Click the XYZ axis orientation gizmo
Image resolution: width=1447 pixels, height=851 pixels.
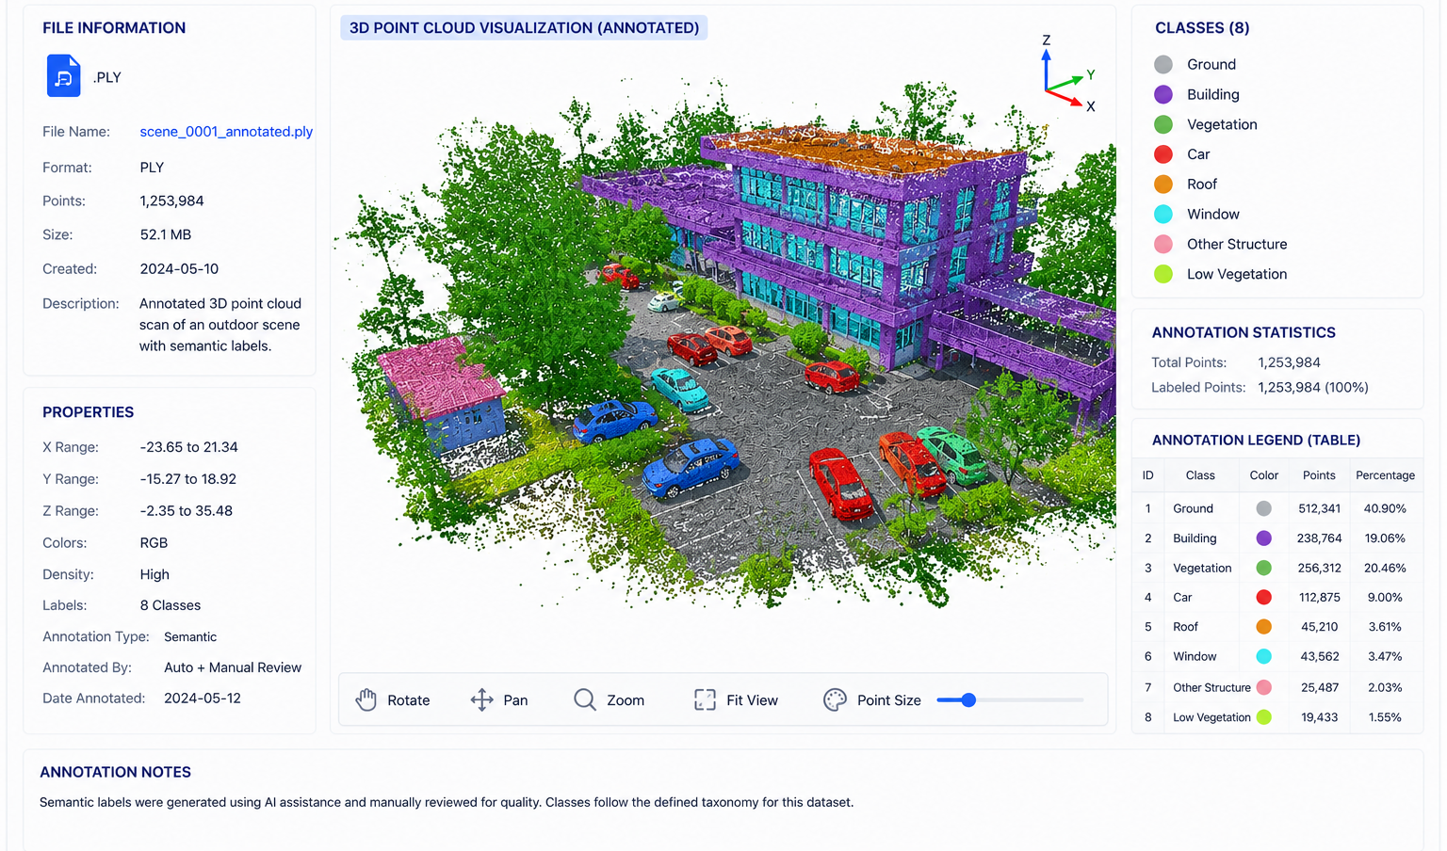coord(1068,74)
